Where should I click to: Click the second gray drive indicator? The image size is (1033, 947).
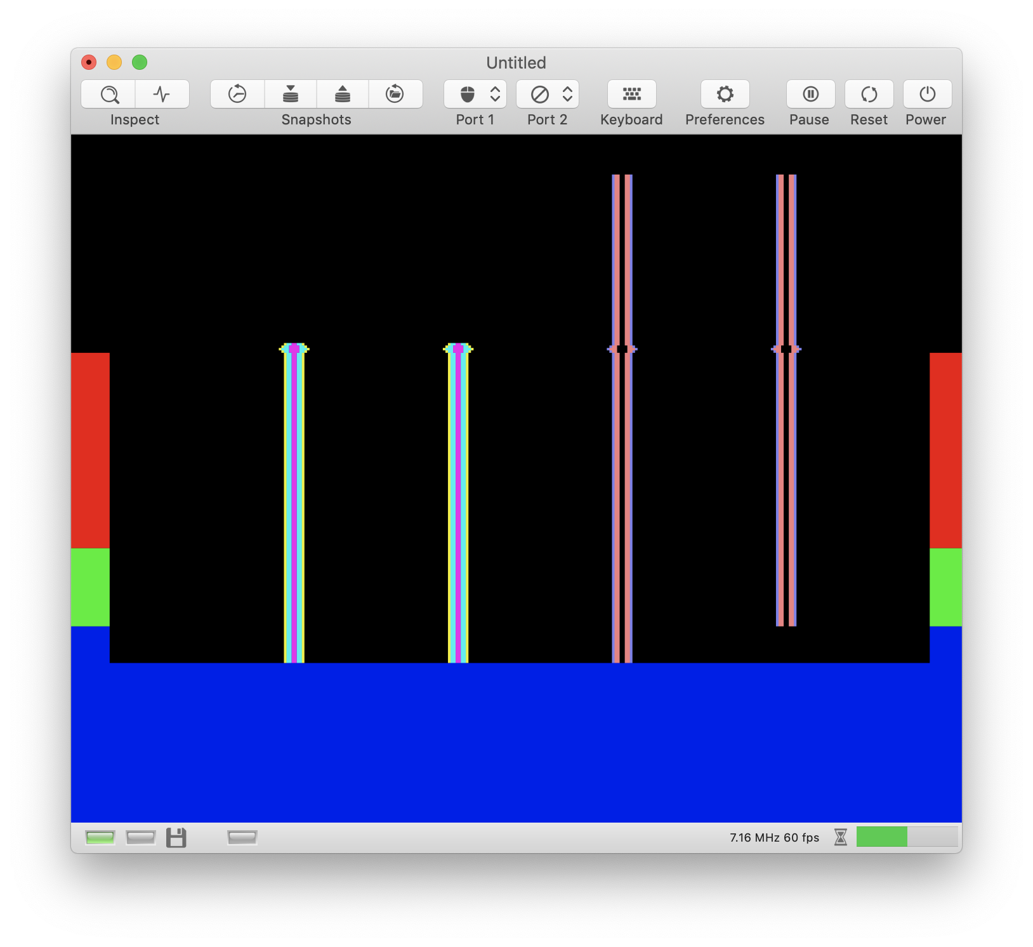(x=242, y=838)
